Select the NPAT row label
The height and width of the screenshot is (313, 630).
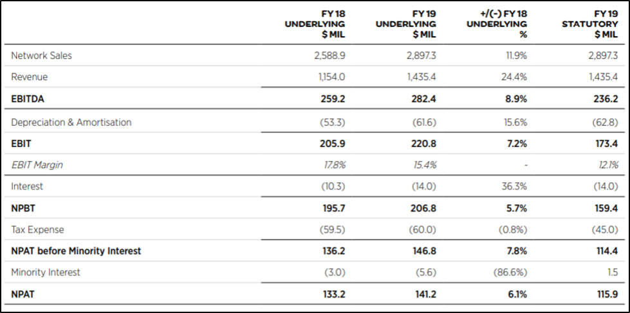[23, 294]
